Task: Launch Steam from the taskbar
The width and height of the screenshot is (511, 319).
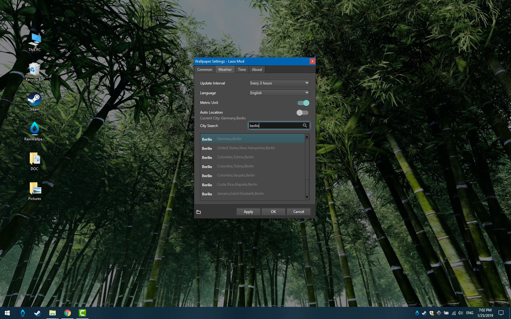Action: click(37, 313)
